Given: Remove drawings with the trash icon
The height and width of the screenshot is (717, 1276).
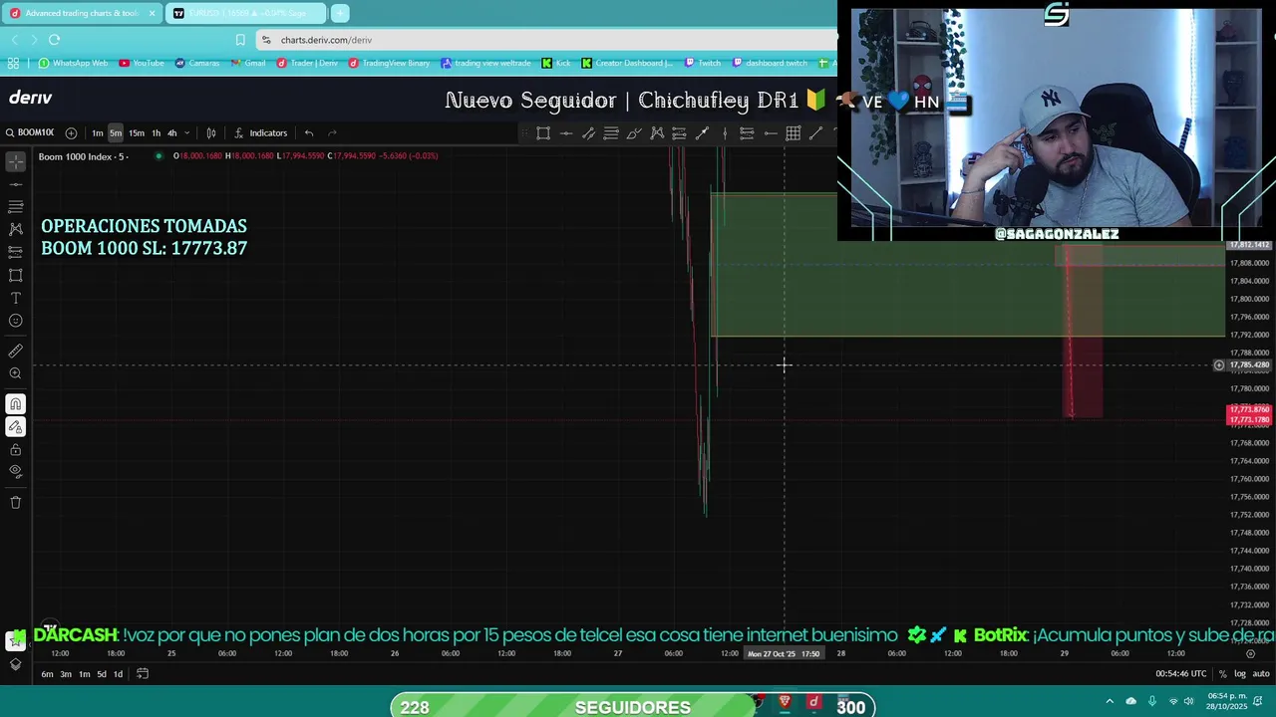Looking at the screenshot, I should [x=15, y=502].
